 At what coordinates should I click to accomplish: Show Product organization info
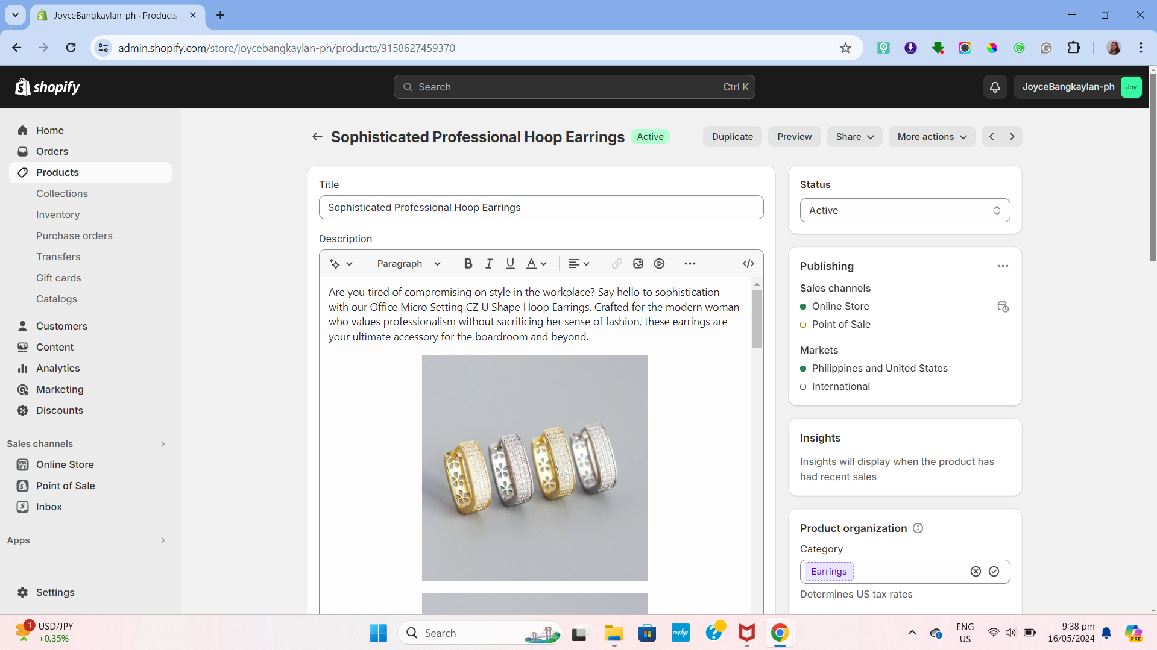[918, 528]
